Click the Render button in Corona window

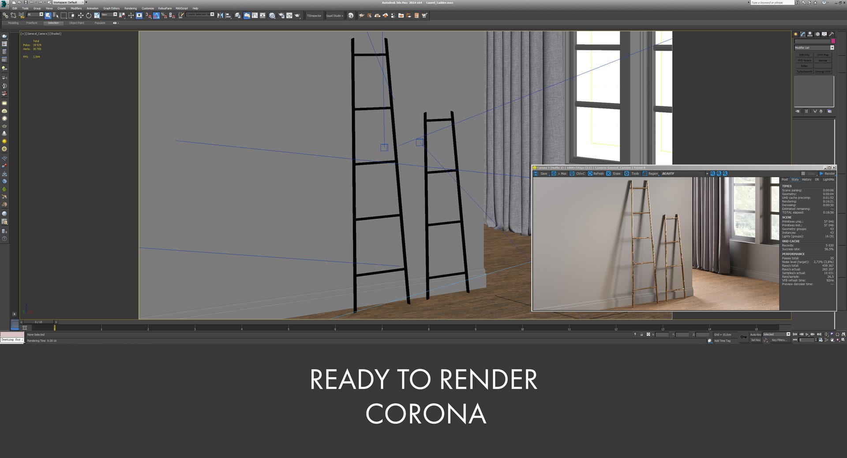point(827,174)
